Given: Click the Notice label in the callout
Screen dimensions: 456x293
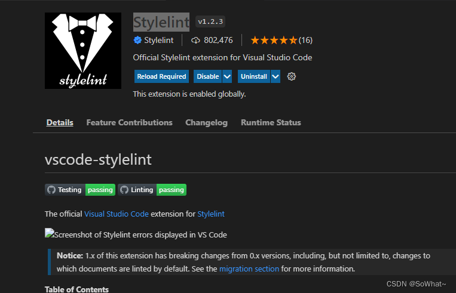Looking at the screenshot, I should (70, 255).
